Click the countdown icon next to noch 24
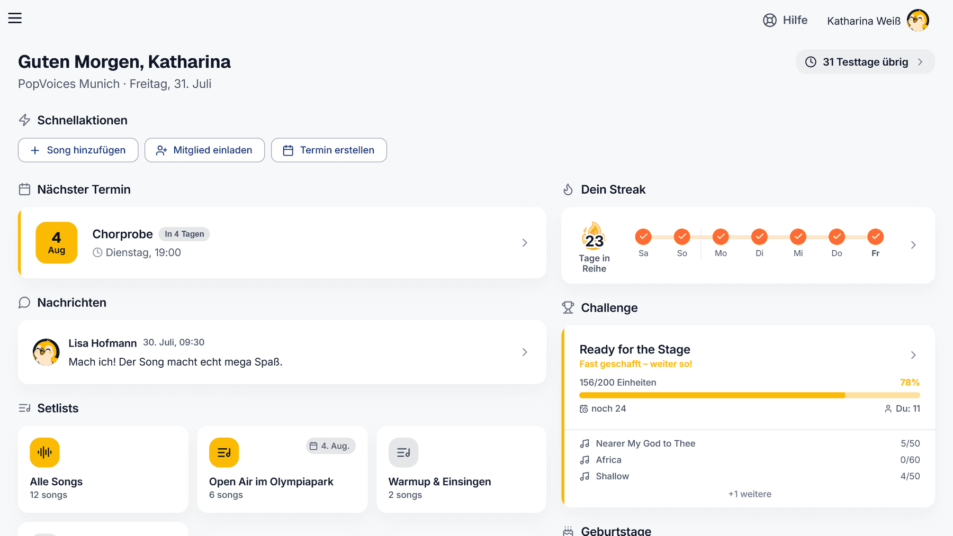Viewport: 953px width, 536px height. coord(583,408)
